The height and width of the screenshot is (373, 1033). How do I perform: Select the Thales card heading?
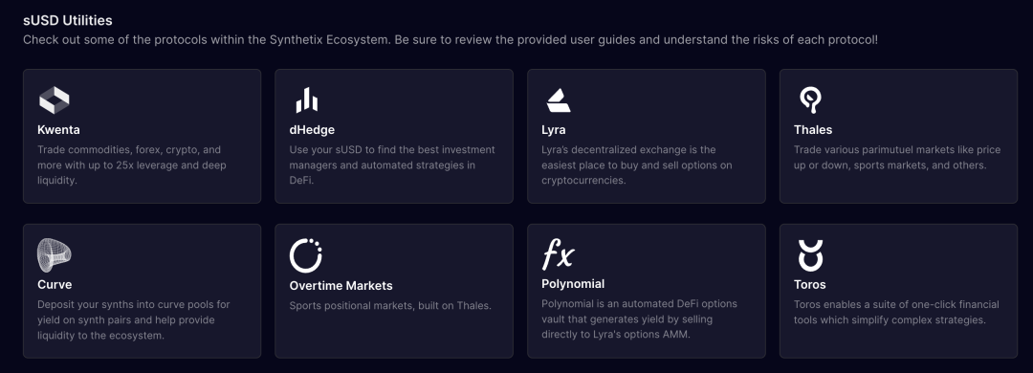(813, 130)
